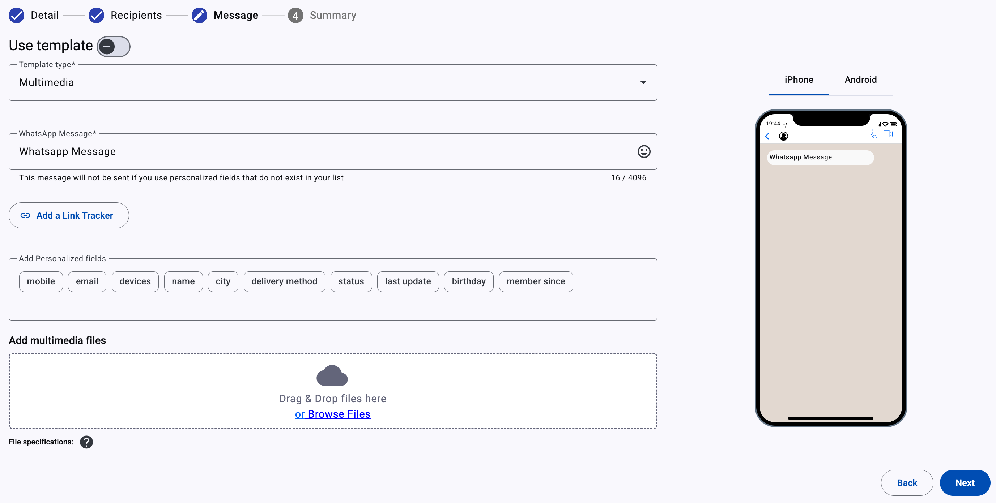The height and width of the screenshot is (503, 996).
Task: Click the back chevron in phone preview
Action: (x=767, y=136)
